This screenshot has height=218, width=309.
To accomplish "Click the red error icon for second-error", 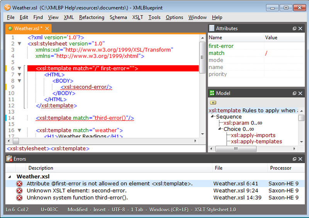I will [20, 191].
